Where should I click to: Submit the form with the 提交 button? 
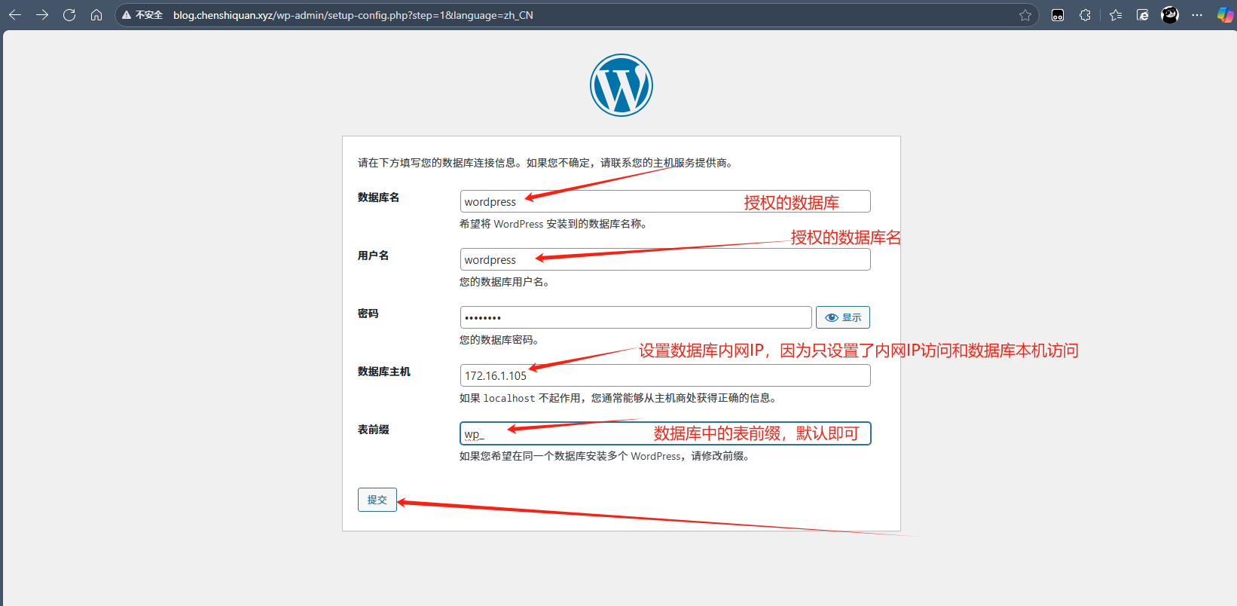(377, 500)
